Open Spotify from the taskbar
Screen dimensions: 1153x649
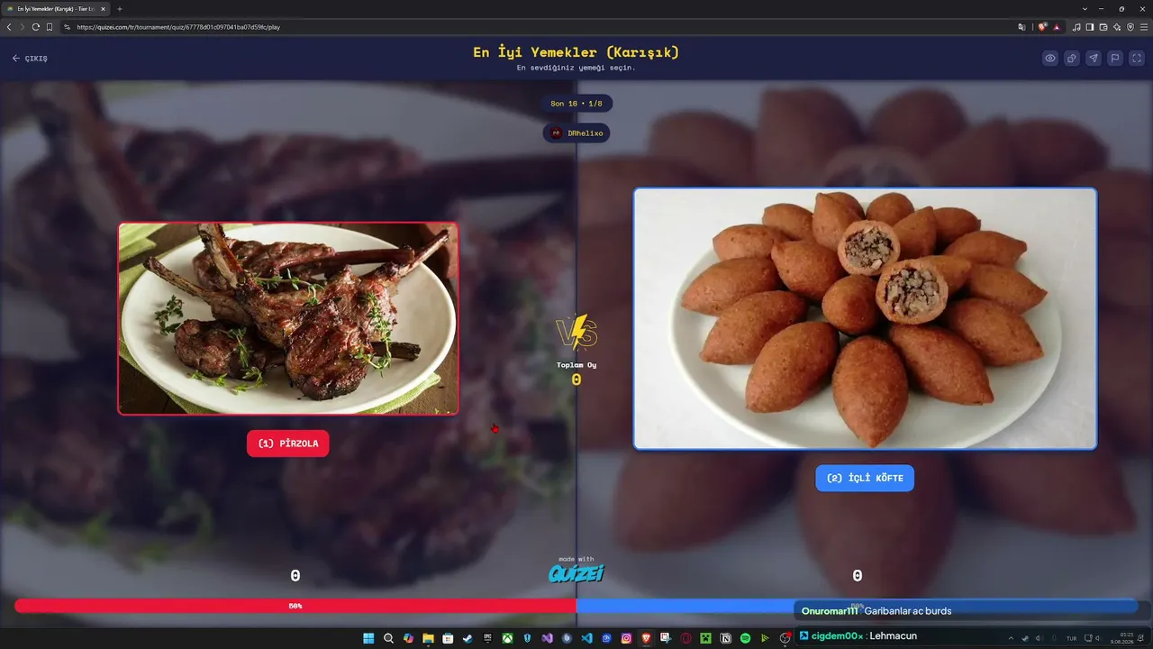tap(745, 638)
